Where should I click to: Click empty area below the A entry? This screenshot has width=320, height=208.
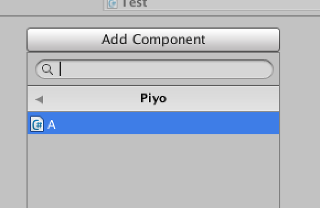coord(153,171)
